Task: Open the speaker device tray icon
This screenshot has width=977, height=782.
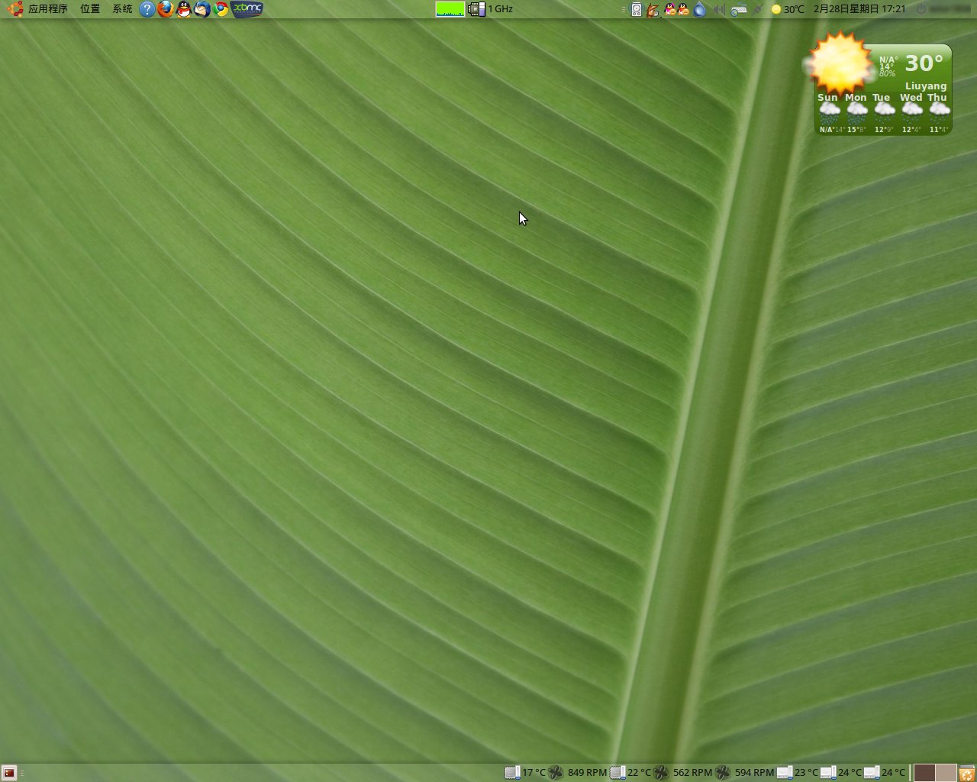Action: coord(637,10)
